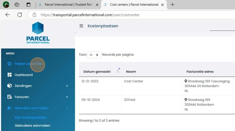
Task: Click the Parcel International logo
Action: (x=38, y=33)
